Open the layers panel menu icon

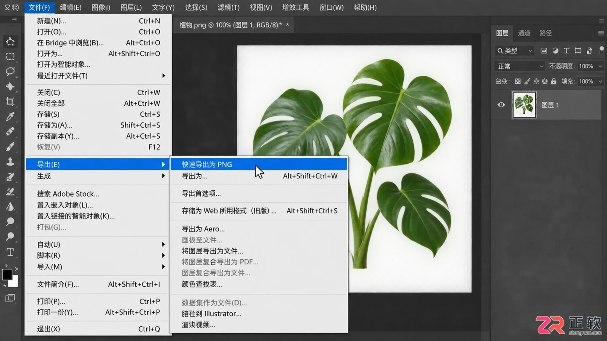[601, 33]
